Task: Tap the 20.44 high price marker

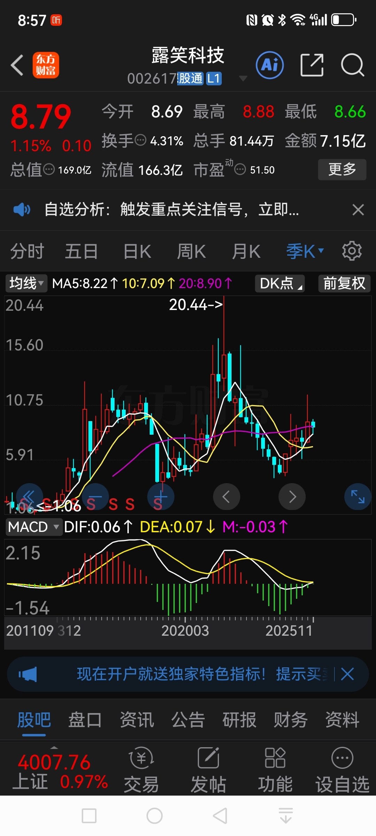Action: coord(196,304)
